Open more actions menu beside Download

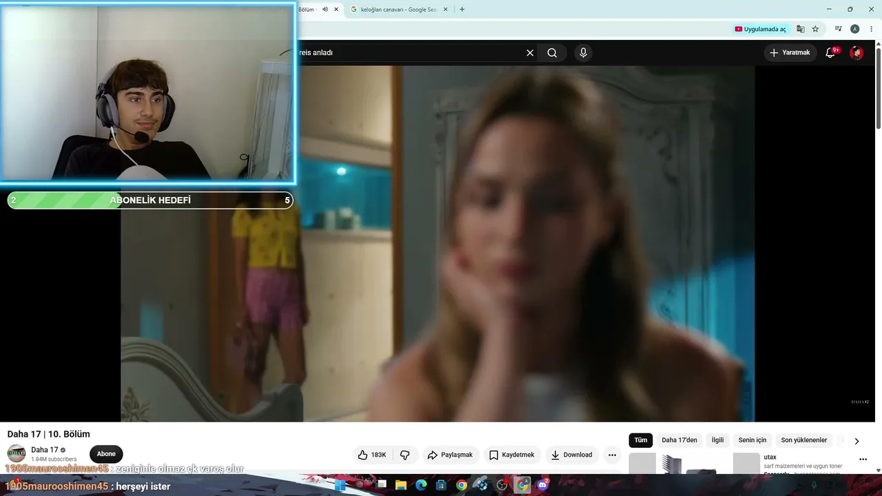tap(612, 455)
